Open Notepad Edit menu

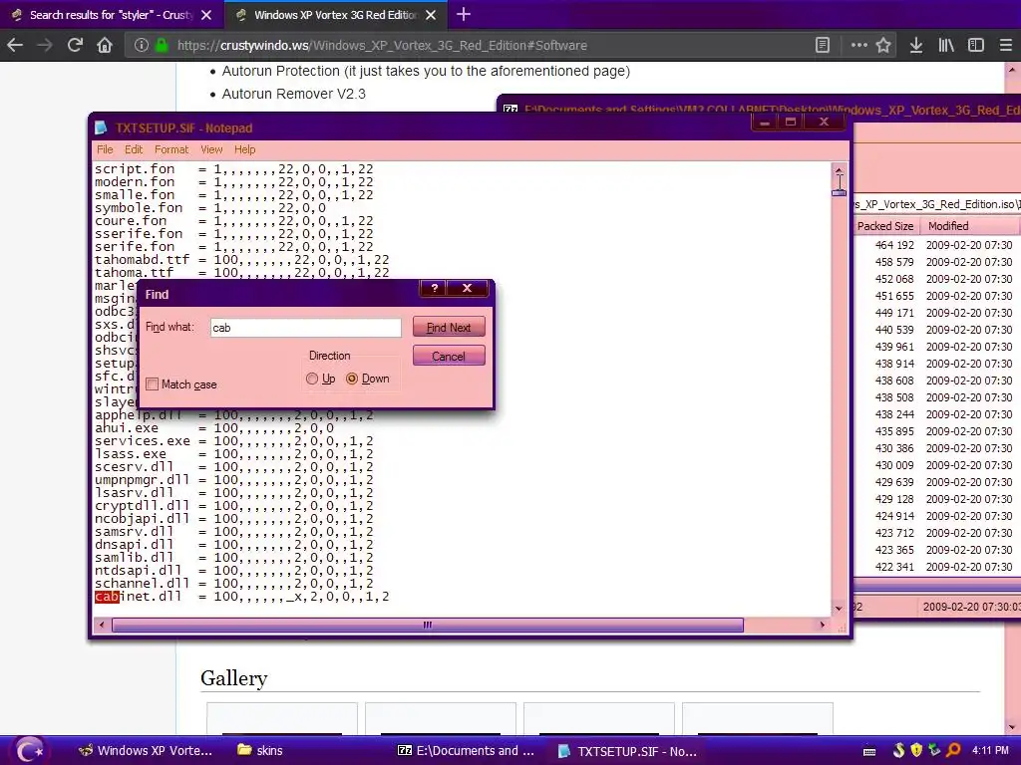coord(134,149)
